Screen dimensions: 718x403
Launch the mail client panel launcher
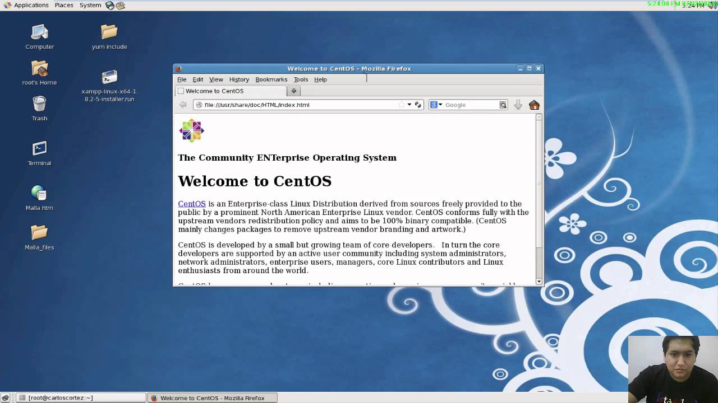(121, 5)
